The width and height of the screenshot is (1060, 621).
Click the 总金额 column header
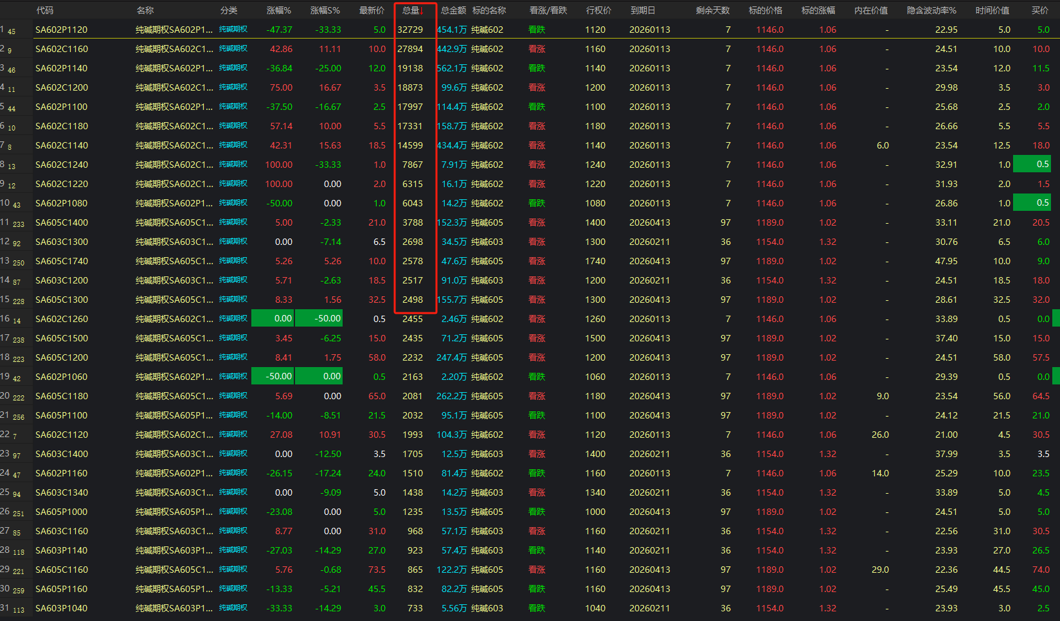click(x=453, y=10)
